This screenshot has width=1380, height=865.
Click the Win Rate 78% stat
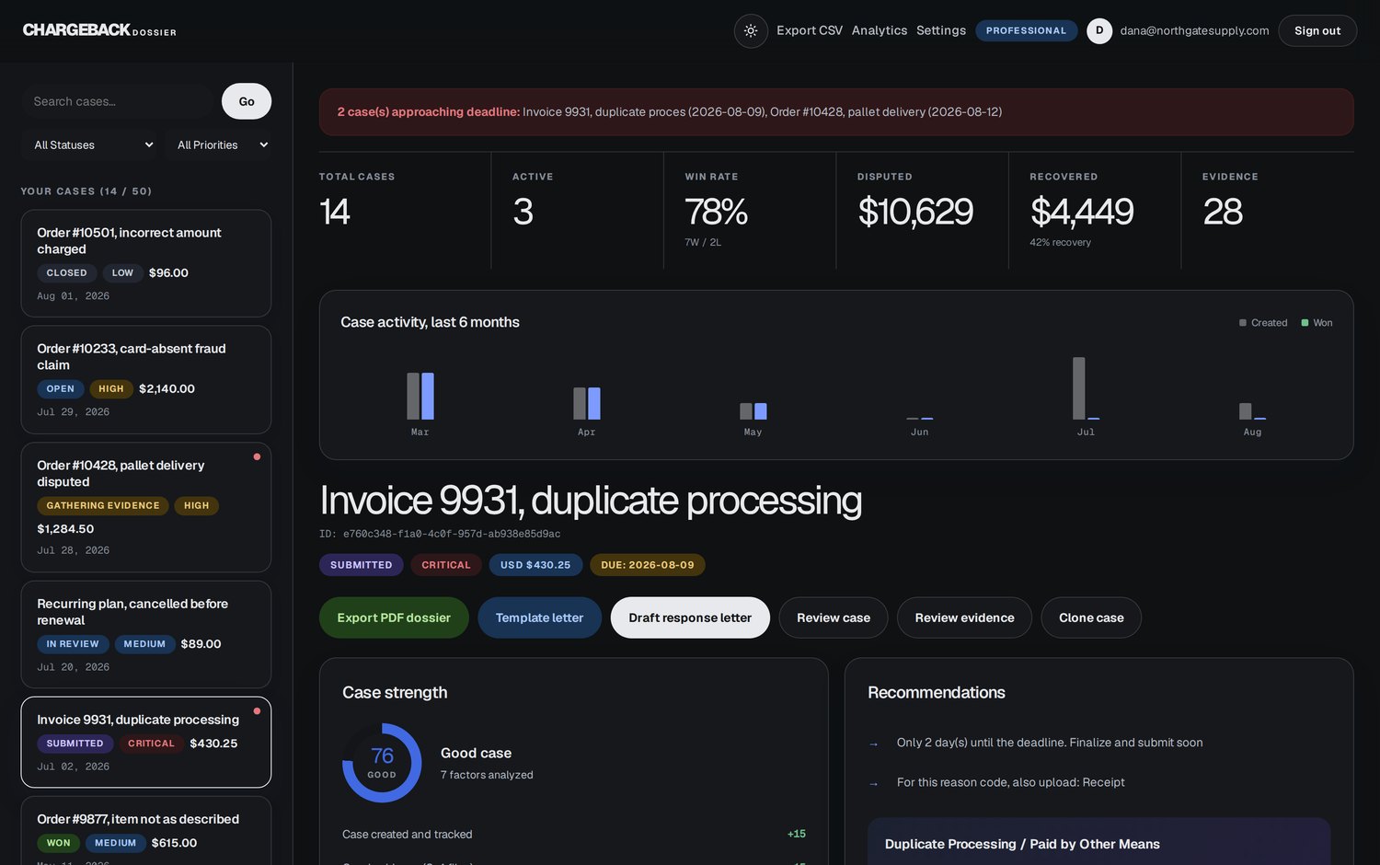tap(750, 211)
